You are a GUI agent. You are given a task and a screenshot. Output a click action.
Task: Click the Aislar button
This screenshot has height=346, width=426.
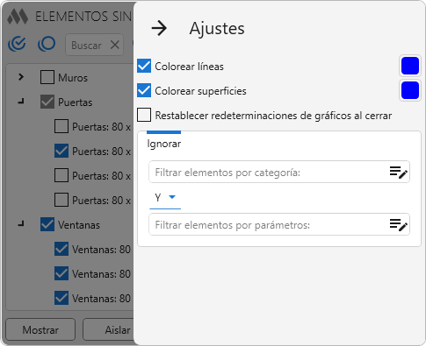[108, 329]
